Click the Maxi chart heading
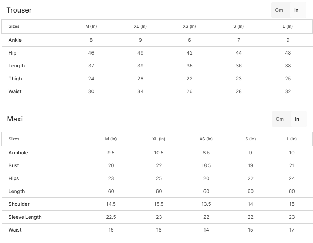The width and height of the screenshot is (313, 243). (x=15, y=119)
